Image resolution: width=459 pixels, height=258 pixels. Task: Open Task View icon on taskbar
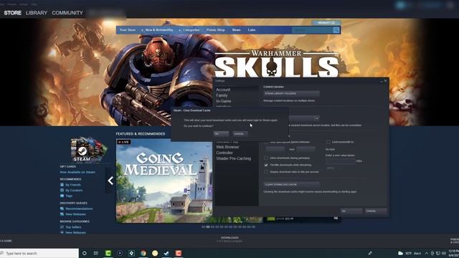click(95, 253)
